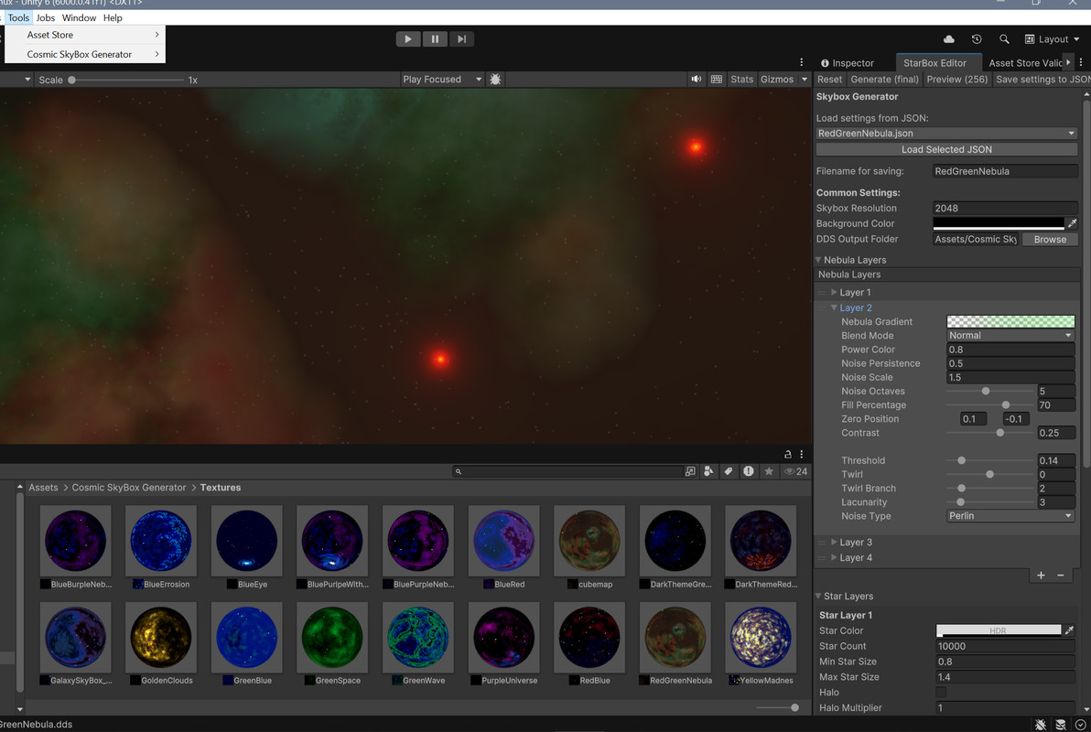Open the Noise Type Perlin dropdown

click(1010, 515)
